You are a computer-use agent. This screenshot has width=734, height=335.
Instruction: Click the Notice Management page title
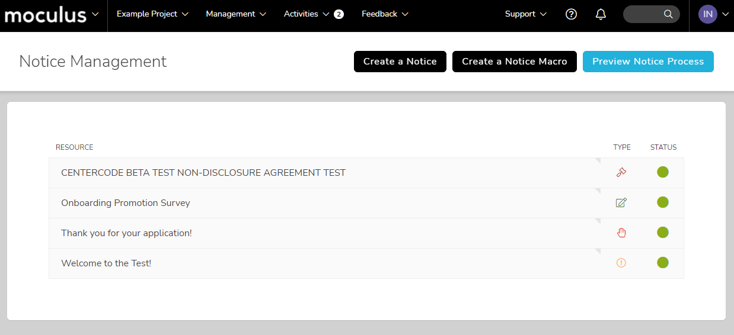coord(93,62)
